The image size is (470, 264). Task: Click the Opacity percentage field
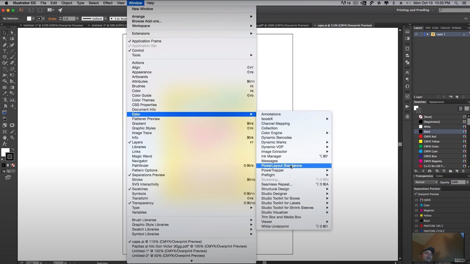458,182
